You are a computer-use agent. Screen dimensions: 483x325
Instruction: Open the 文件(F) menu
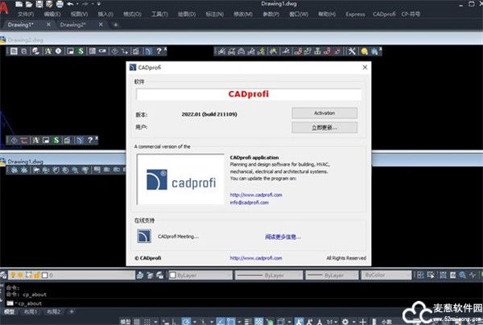coord(26,14)
